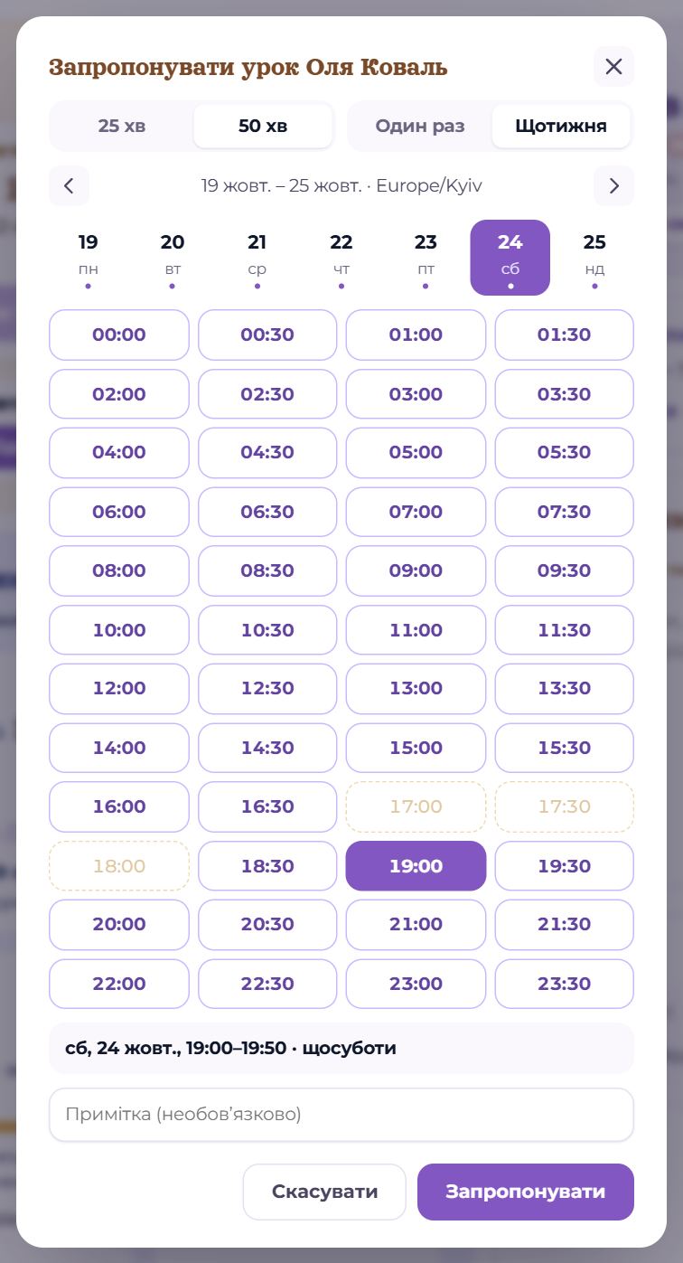Go to the previous week
Screen dimensions: 683x1263
[70, 186]
